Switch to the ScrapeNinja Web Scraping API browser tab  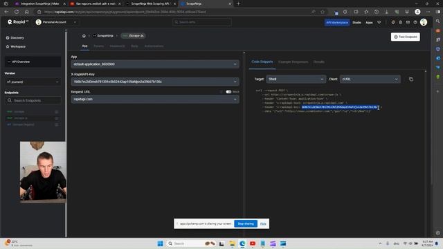coord(150,3)
